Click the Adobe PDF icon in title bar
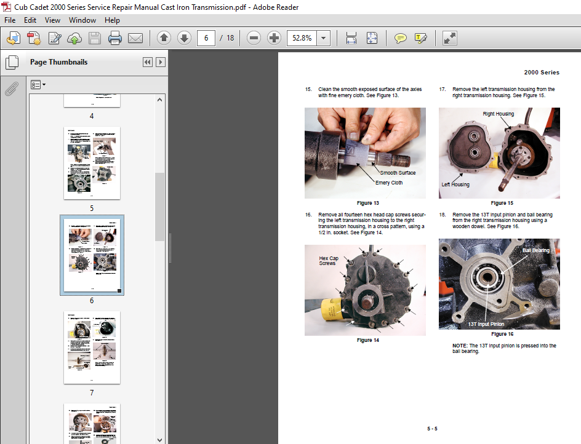The width and height of the screenshot is (581, 444). click(x=6, y=7)
